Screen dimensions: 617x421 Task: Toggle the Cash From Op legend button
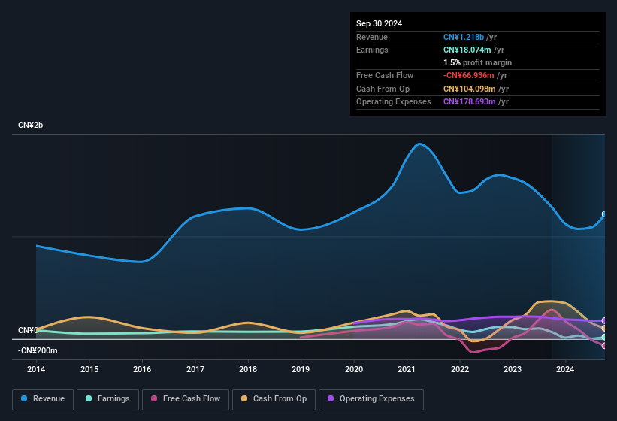274,399
